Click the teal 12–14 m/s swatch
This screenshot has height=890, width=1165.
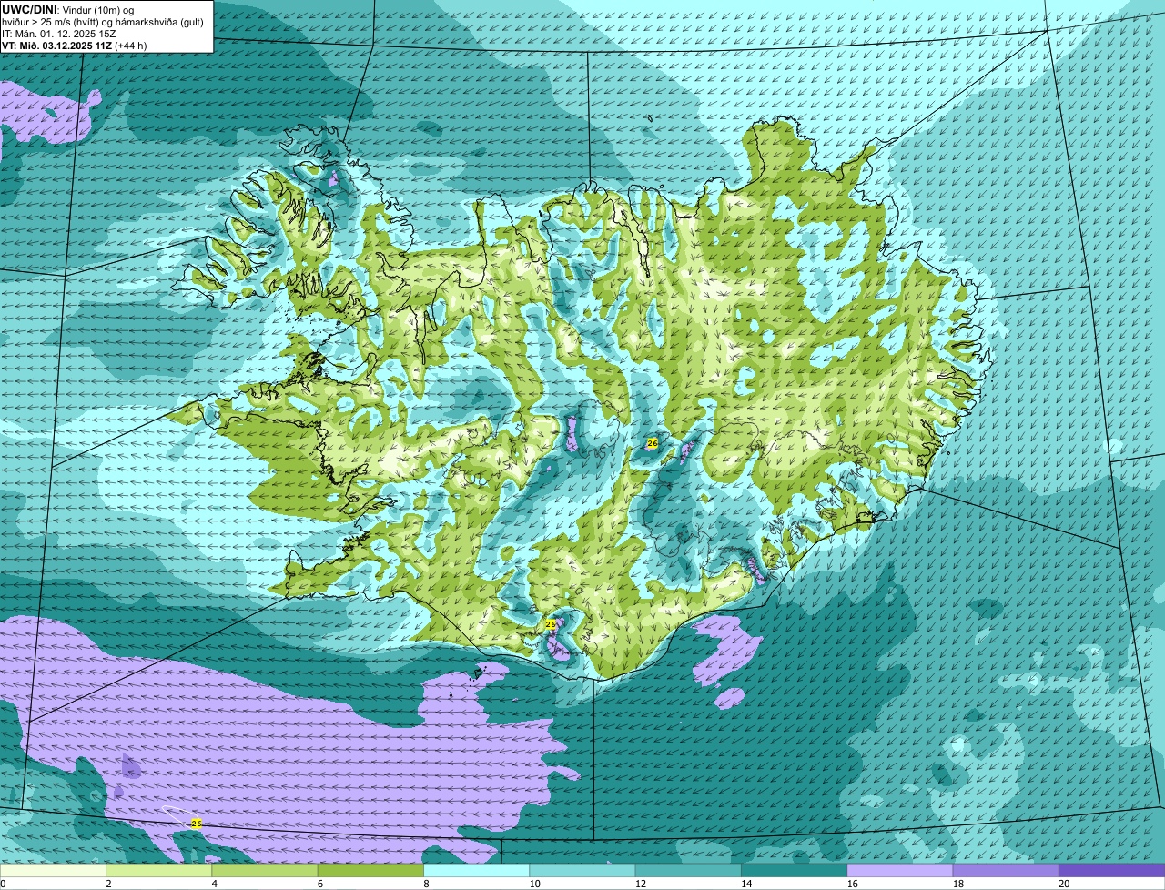[687, 871]
